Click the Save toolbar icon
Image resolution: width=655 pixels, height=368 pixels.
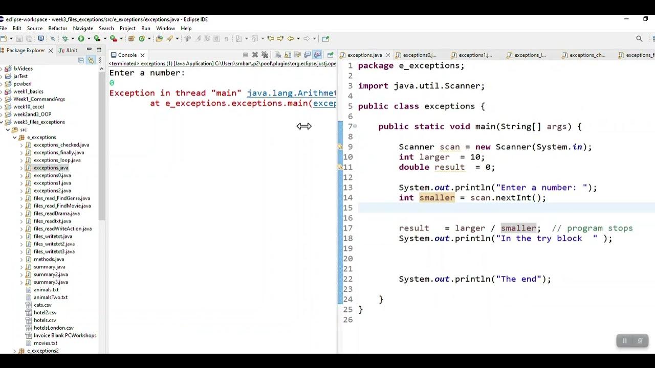click(19, 38)
